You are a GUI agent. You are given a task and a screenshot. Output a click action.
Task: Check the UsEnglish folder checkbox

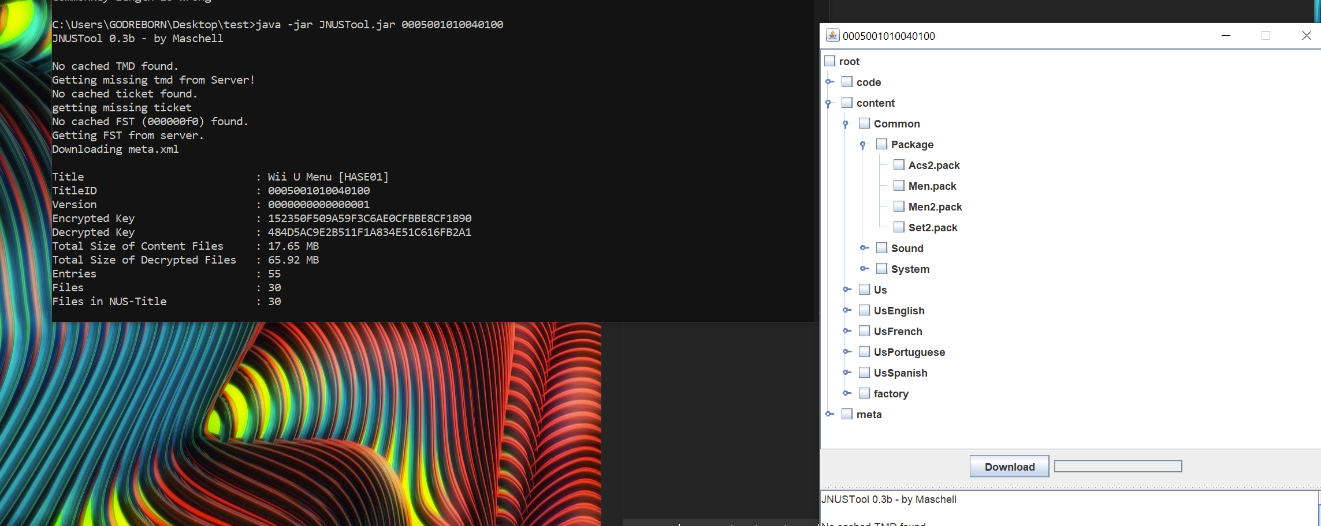coord(865,310)
